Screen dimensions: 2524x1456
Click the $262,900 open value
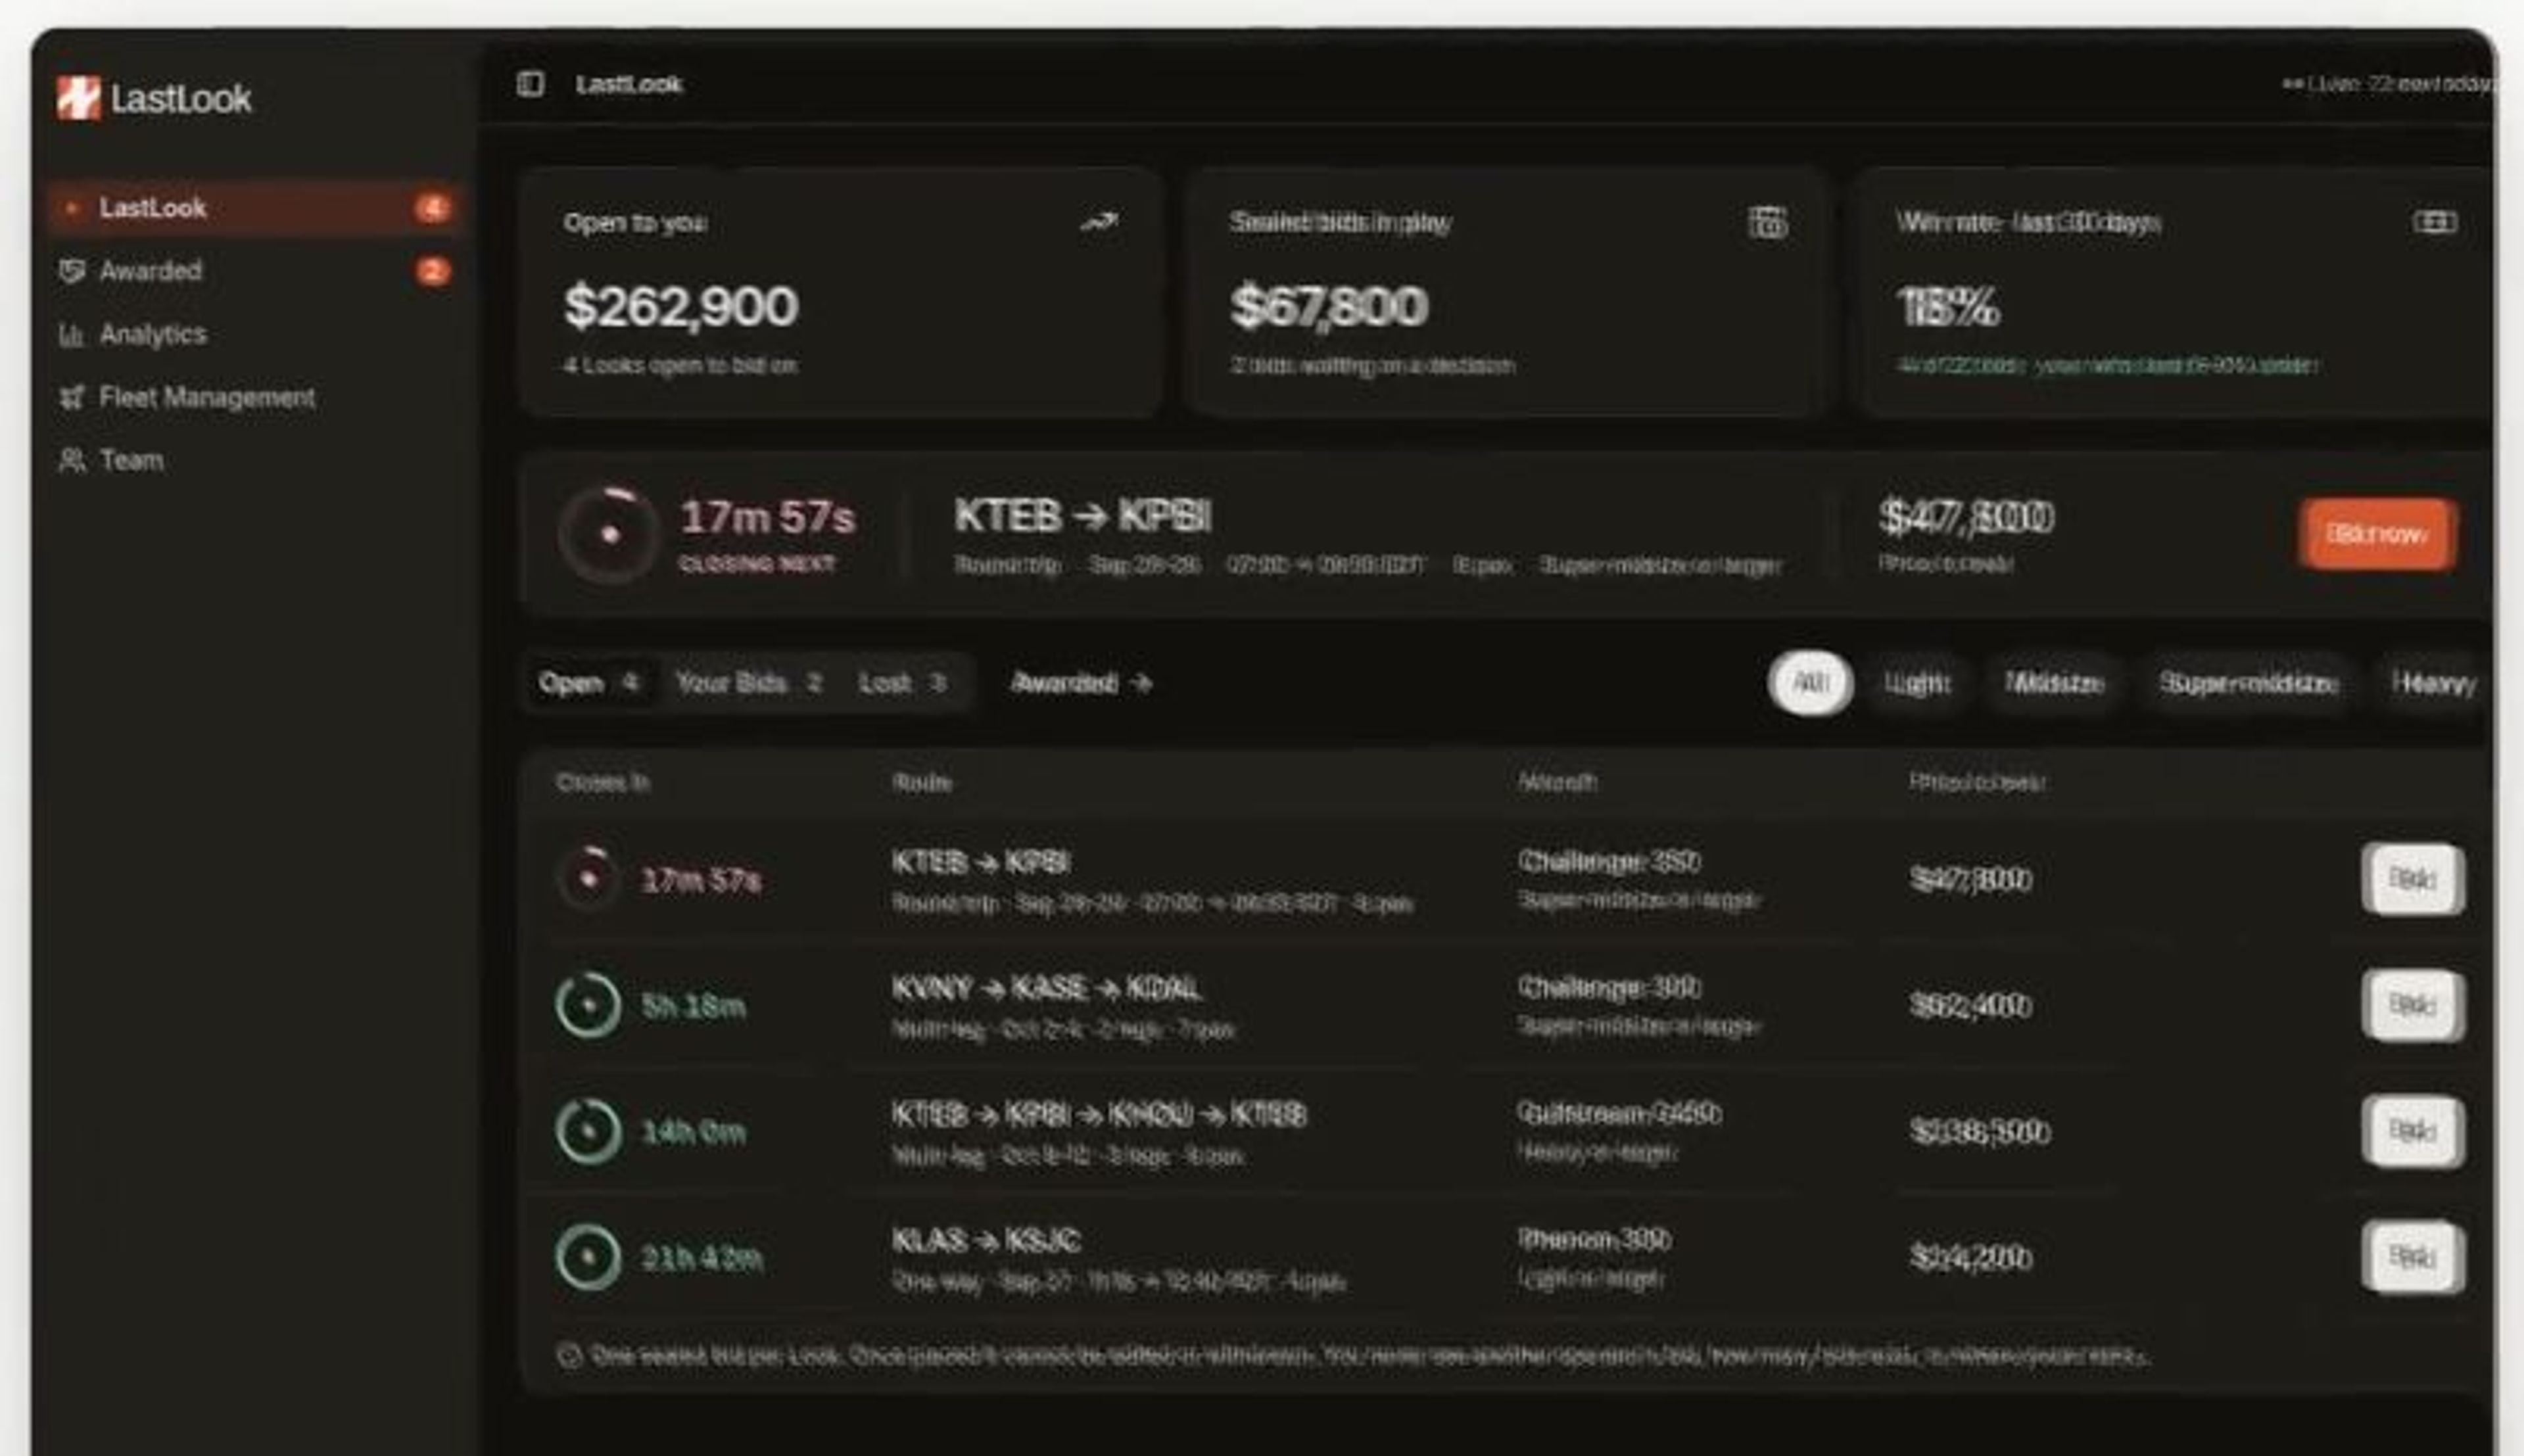click(x=681, y=306)
